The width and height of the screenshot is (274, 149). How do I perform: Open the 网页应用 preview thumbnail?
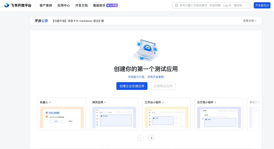pyautogui.click(x=114, y=117)
